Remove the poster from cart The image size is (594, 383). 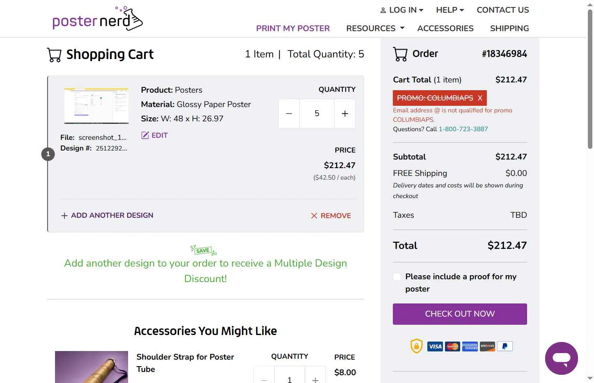[x=331, y=216]
